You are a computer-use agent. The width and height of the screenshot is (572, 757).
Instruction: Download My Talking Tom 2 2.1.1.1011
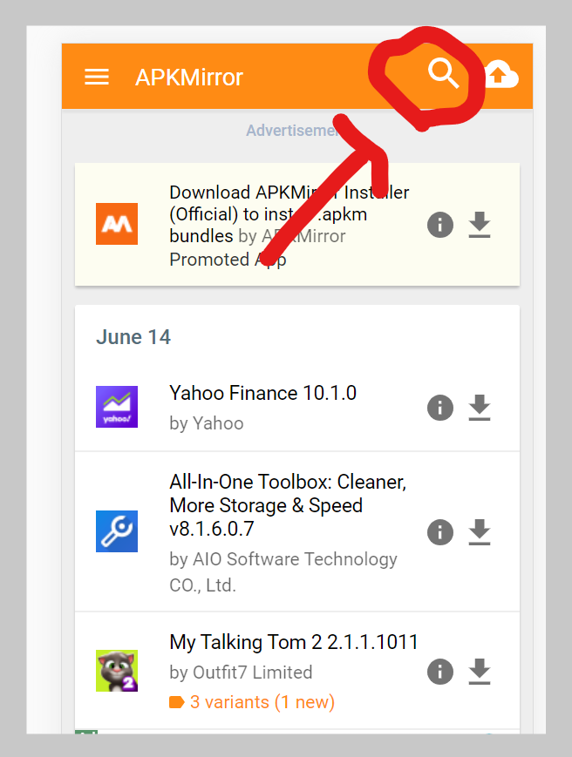480,672
